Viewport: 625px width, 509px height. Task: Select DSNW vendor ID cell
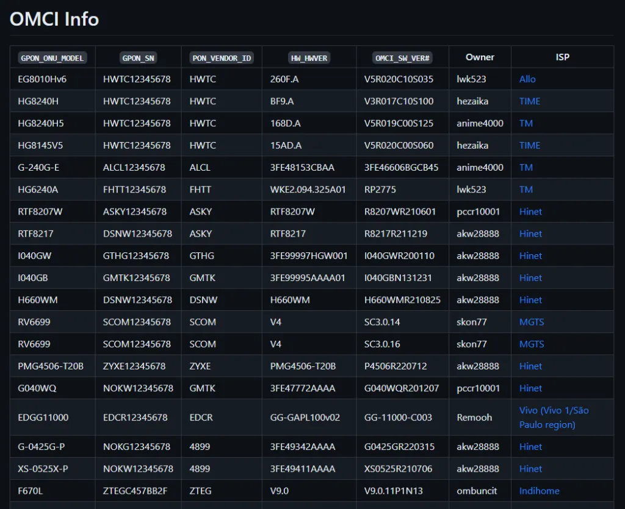coord(203,300)
